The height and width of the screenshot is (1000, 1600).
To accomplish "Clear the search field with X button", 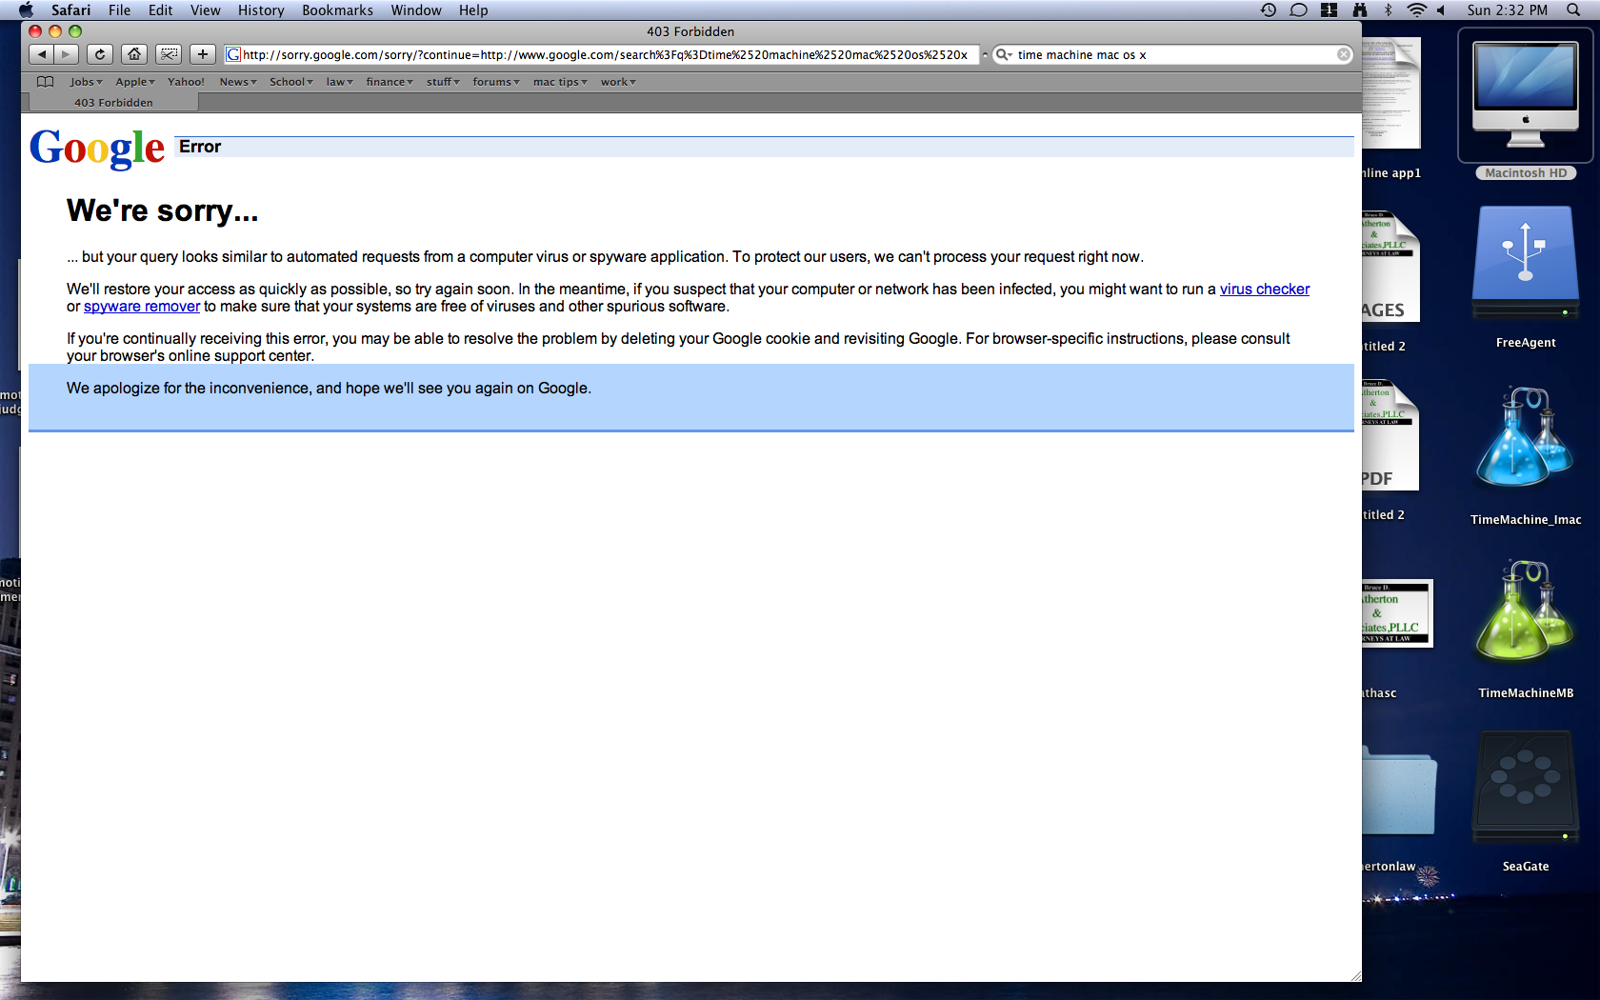I will (x=1344, y=54).
